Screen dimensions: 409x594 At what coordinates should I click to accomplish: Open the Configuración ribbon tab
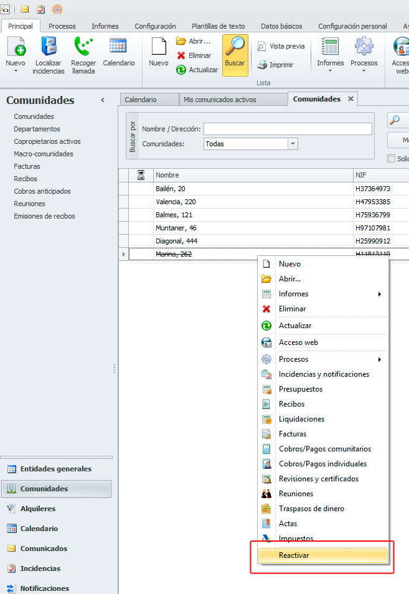click(155, 26)
